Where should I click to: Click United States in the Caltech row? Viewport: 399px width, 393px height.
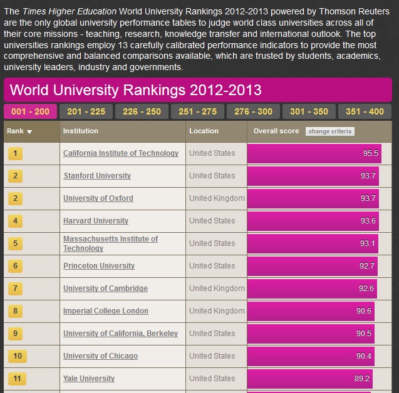212,153
